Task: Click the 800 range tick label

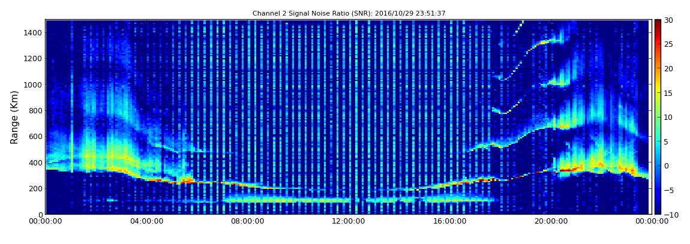Action: click(36, 110)
